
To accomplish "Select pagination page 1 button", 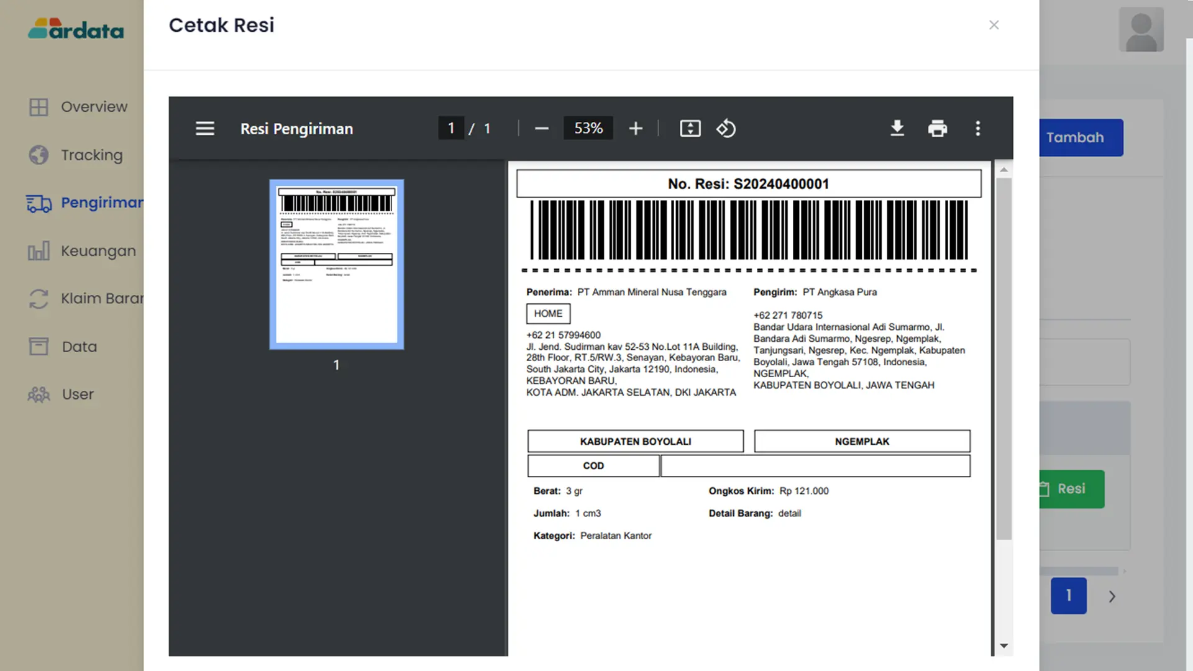I will (x=1069, y=596).
